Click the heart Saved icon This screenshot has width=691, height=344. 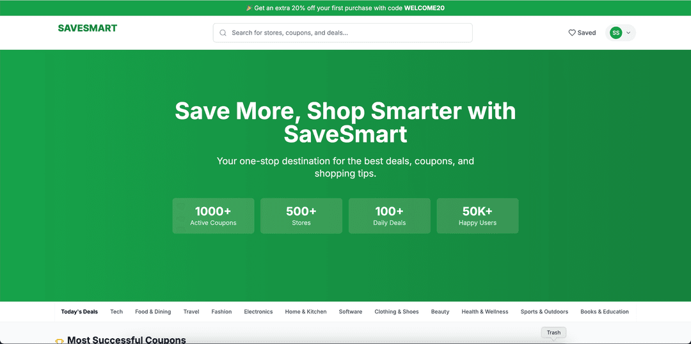tap(572, 33)
